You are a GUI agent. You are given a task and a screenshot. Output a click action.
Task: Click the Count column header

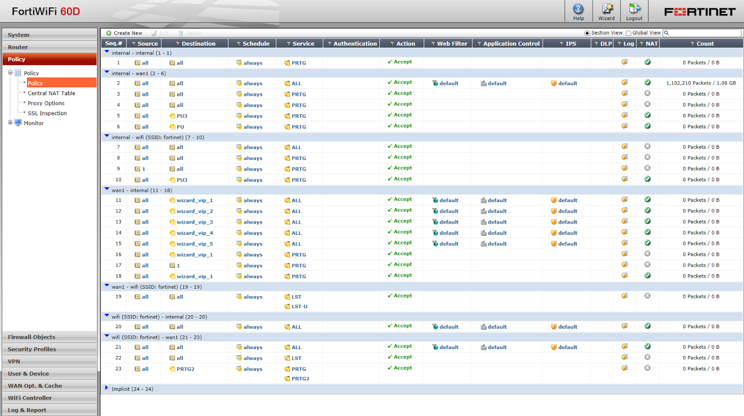pos(701,43)
